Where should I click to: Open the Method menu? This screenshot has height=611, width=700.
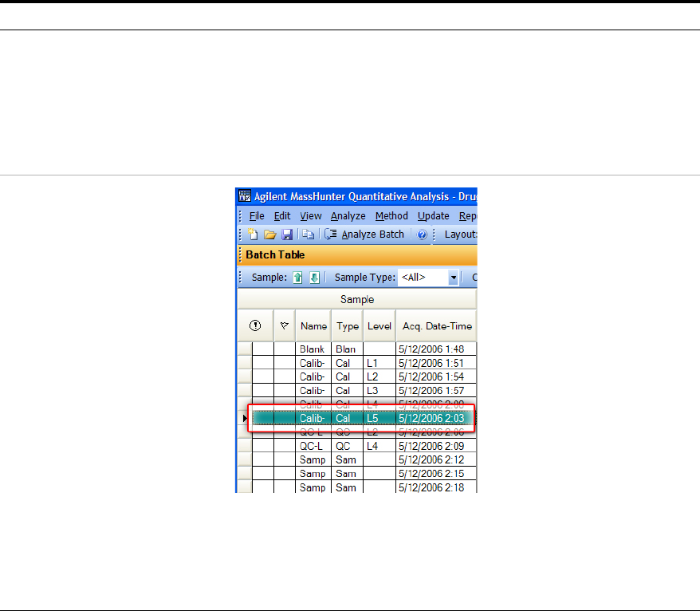pyautogui.click(x=391, y=216)
